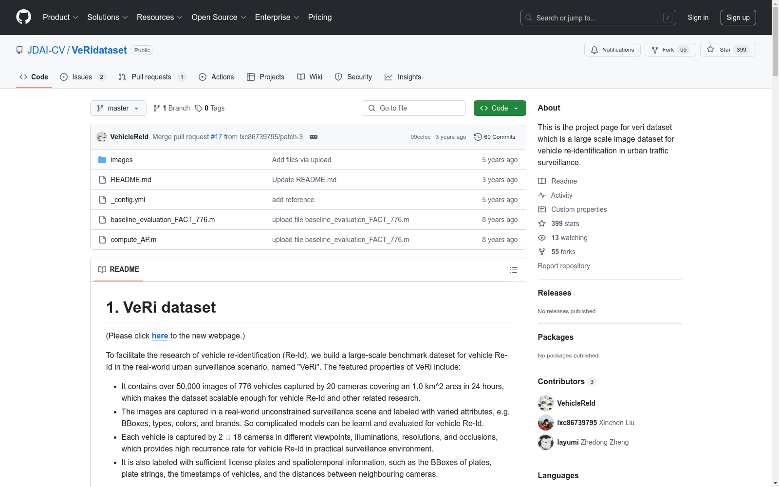This screenshot has height=487, width=779.
Task: Follow the 'here' link to new webpage
Action: click(x=160, y=336)
